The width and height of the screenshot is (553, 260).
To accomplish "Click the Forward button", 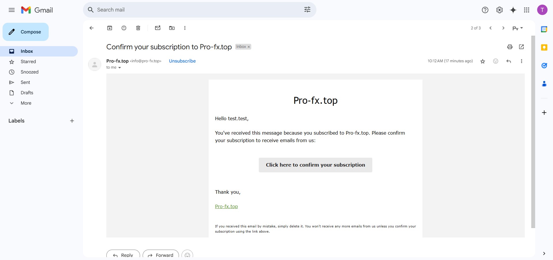I will (x=161, y=254).
